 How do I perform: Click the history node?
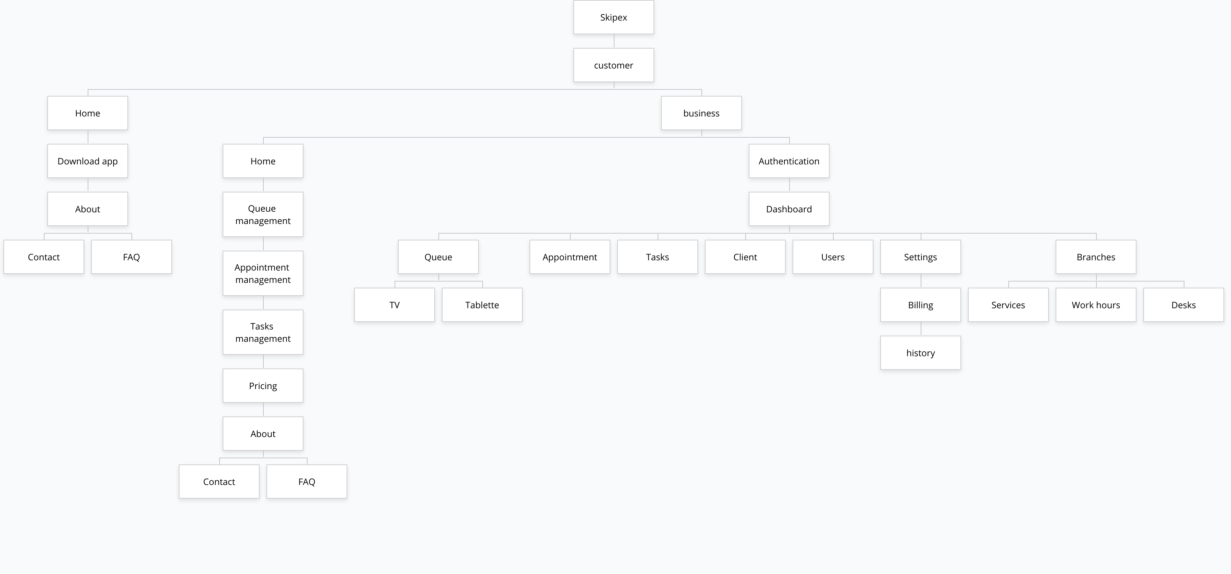click(920, 353)
